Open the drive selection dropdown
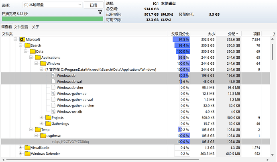 coord(53,5)
